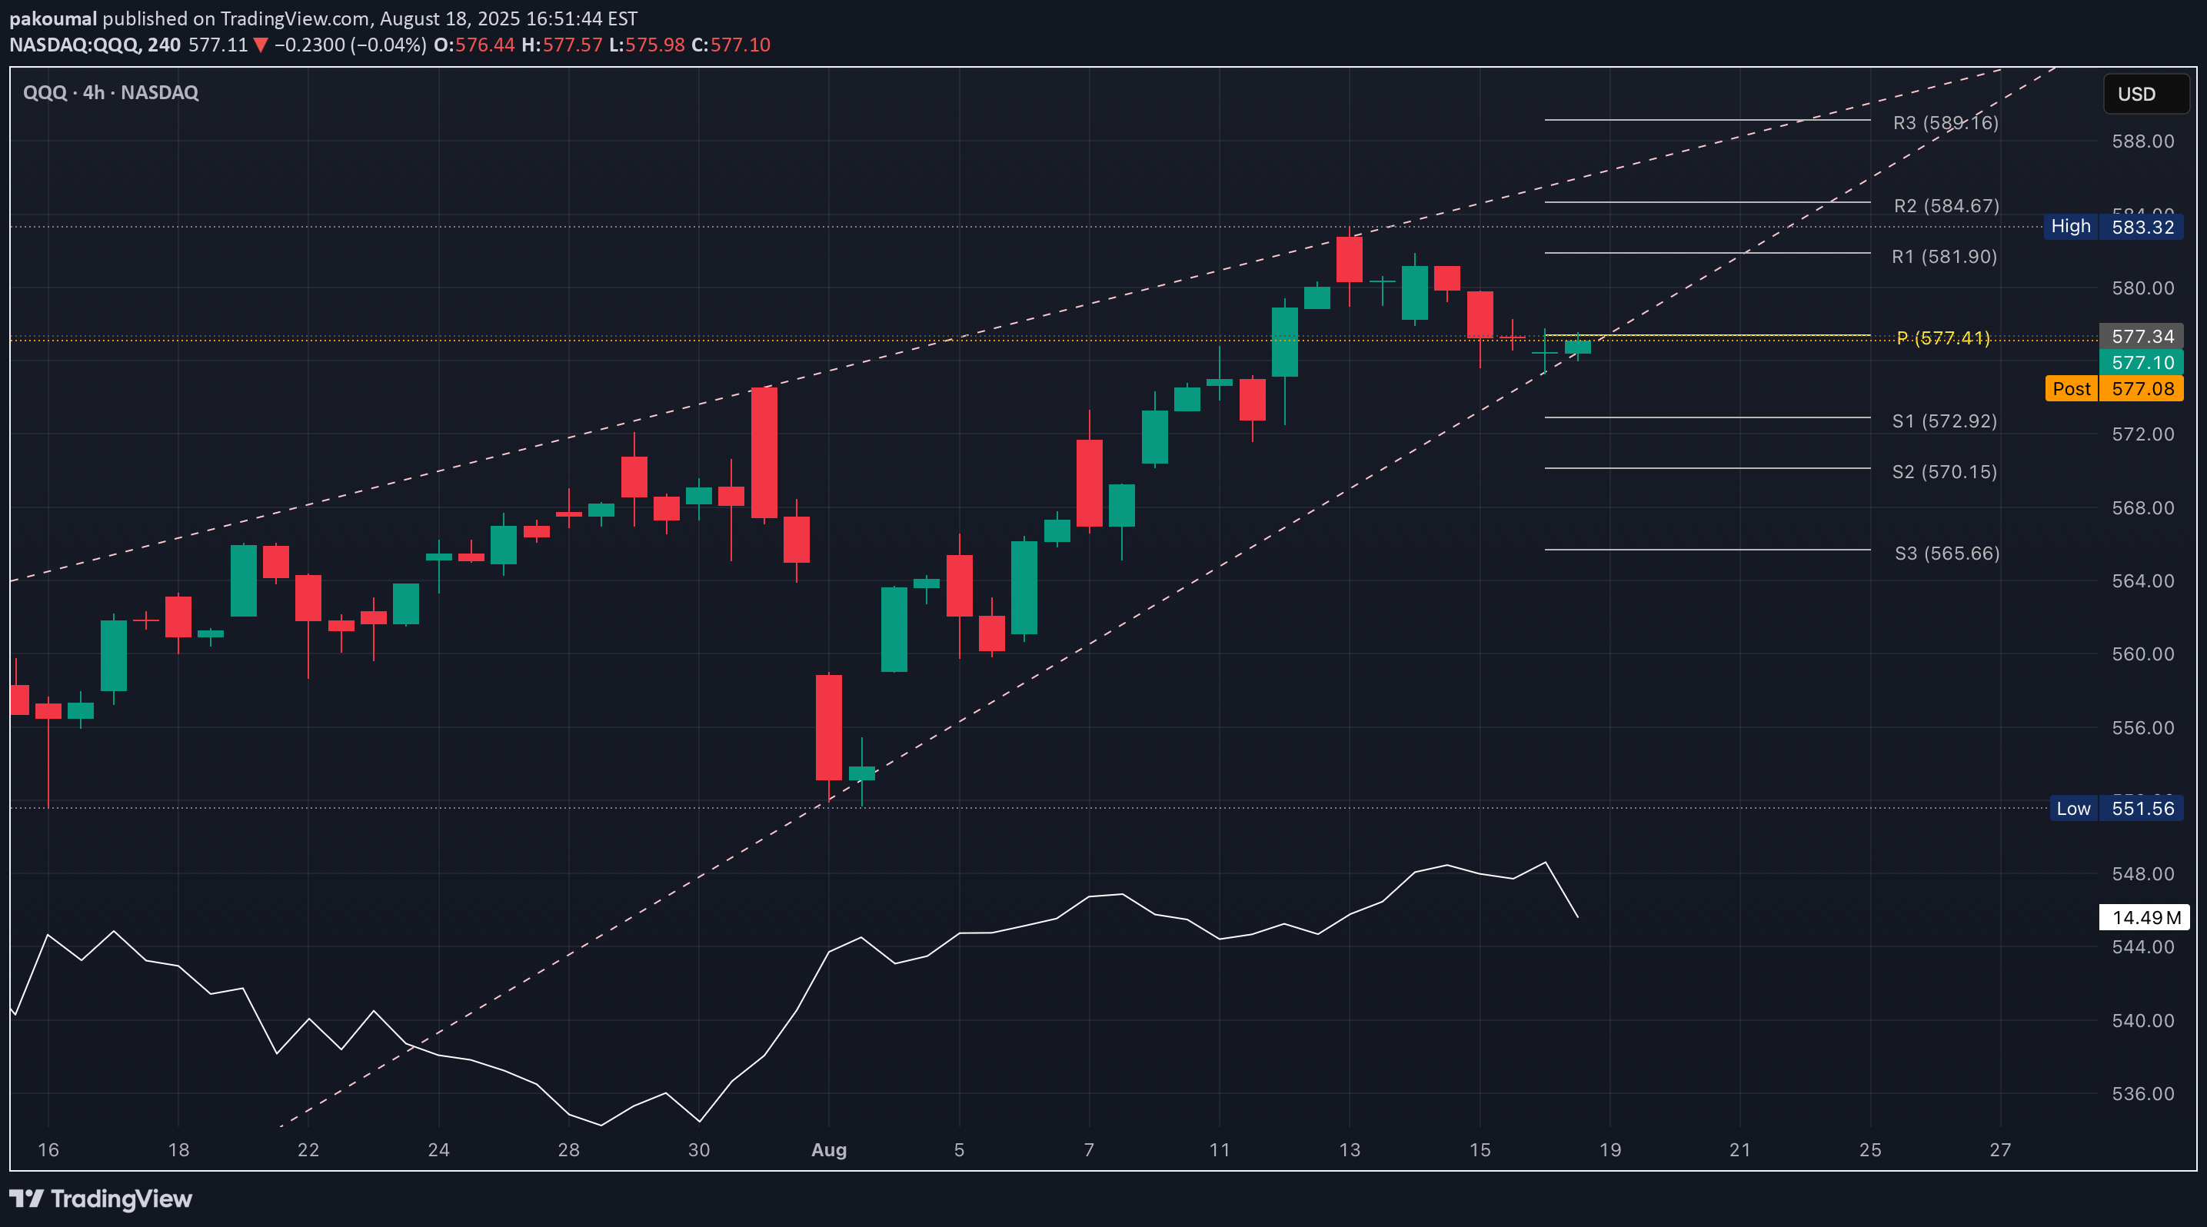
Task: Click the 13 date label on time axis
Action: point(1350,1150)
